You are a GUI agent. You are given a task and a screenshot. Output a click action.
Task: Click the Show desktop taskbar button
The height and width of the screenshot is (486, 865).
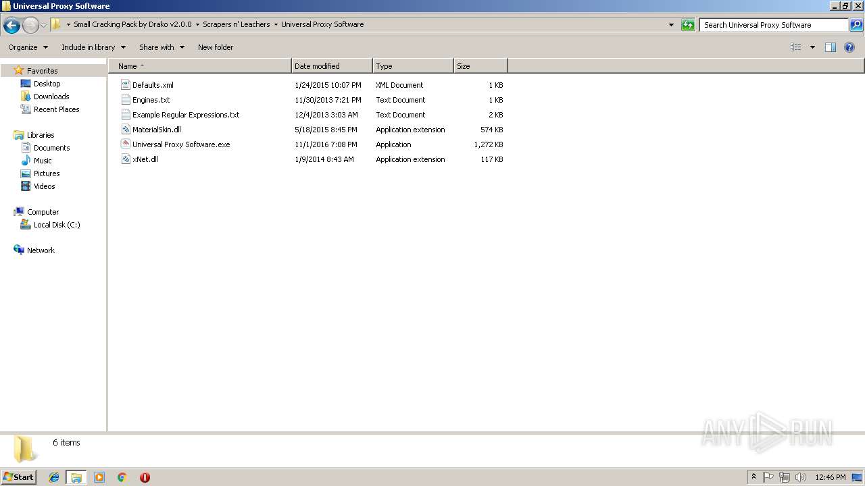858,477
